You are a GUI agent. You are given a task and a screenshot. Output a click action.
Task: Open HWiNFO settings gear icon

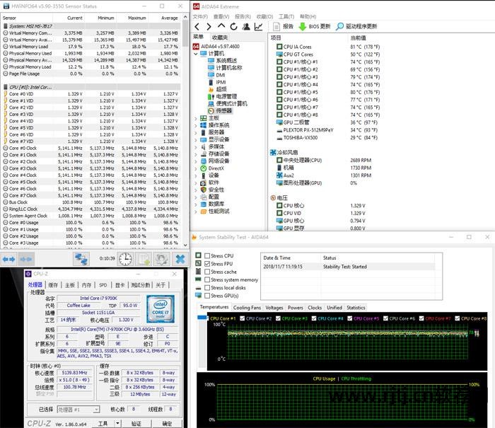tap(162, 259)
